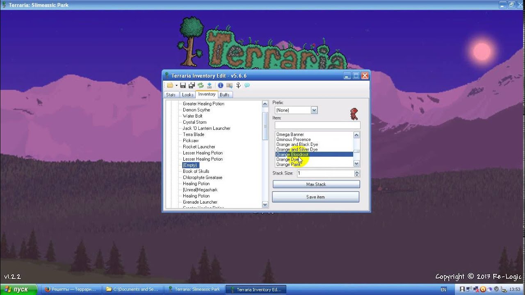
Task: Switch to Terraria: Slimeassic Park taskbar button
Action: pos(194,289)
